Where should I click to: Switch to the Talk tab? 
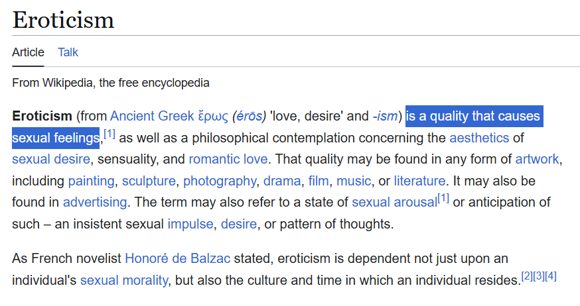[x=68, y=52]
